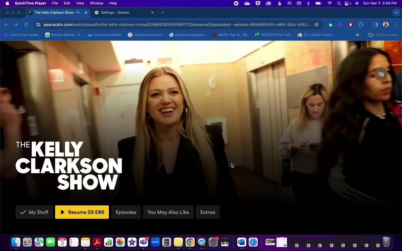Click the peacocktv.com URL address field
Image resolution: width=402 pixels, height=251 pixels.
click(178, 24)
